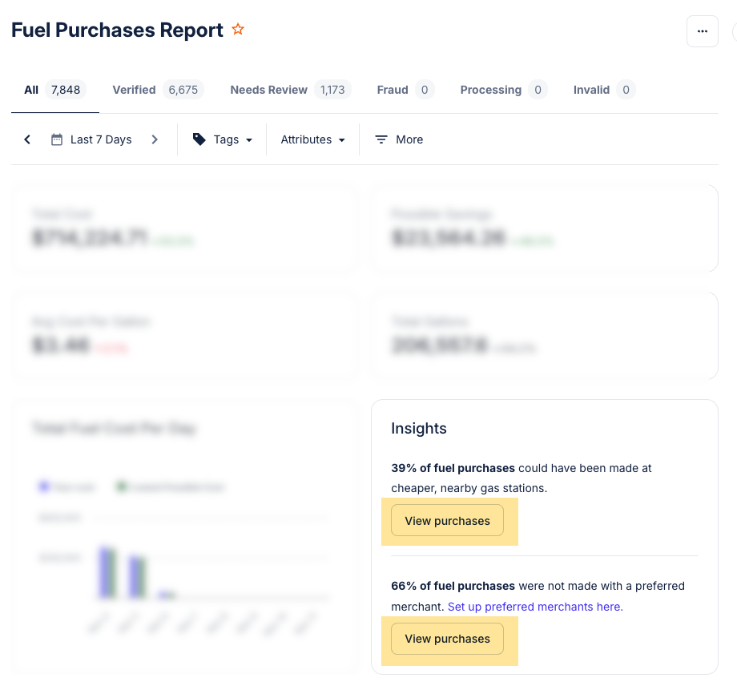Show the Fraud tab
The width and height of the screenshot is (737, 682).
(405, 90)
